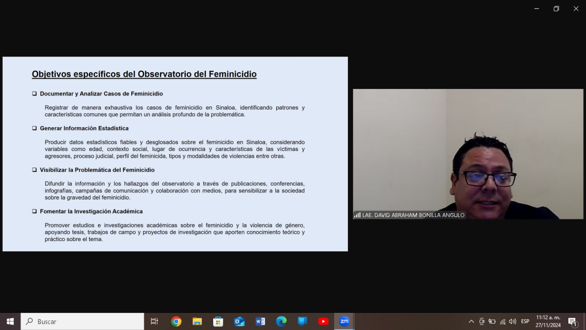The height and width of the screenshot is (330, 586).
Task: Open YouTube from the taskbar
Action: (x=323, y=321)
